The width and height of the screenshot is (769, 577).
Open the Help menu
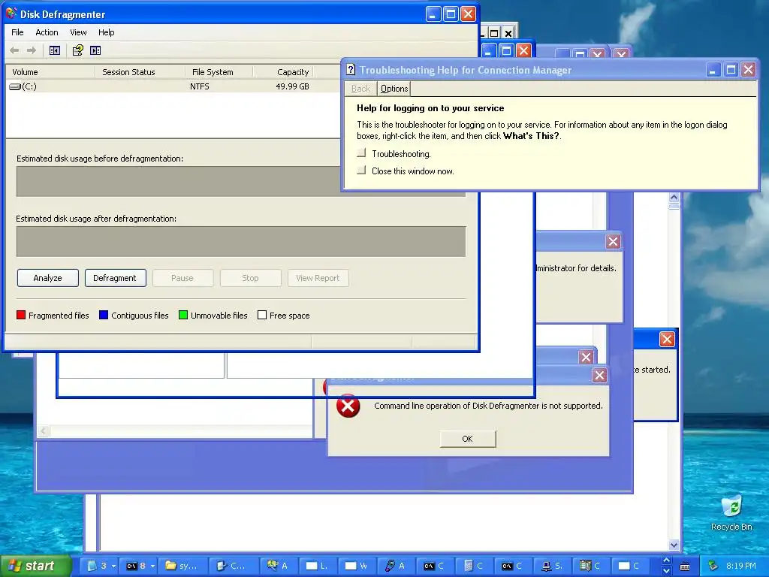pyautogui.click(x=106, y=32)
